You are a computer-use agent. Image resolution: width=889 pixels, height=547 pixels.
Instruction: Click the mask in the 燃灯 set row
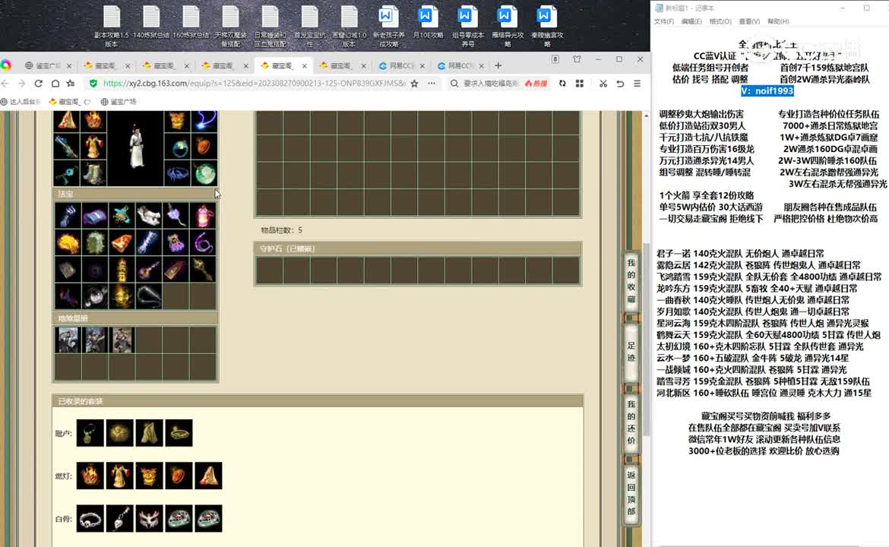click(149, 476)
